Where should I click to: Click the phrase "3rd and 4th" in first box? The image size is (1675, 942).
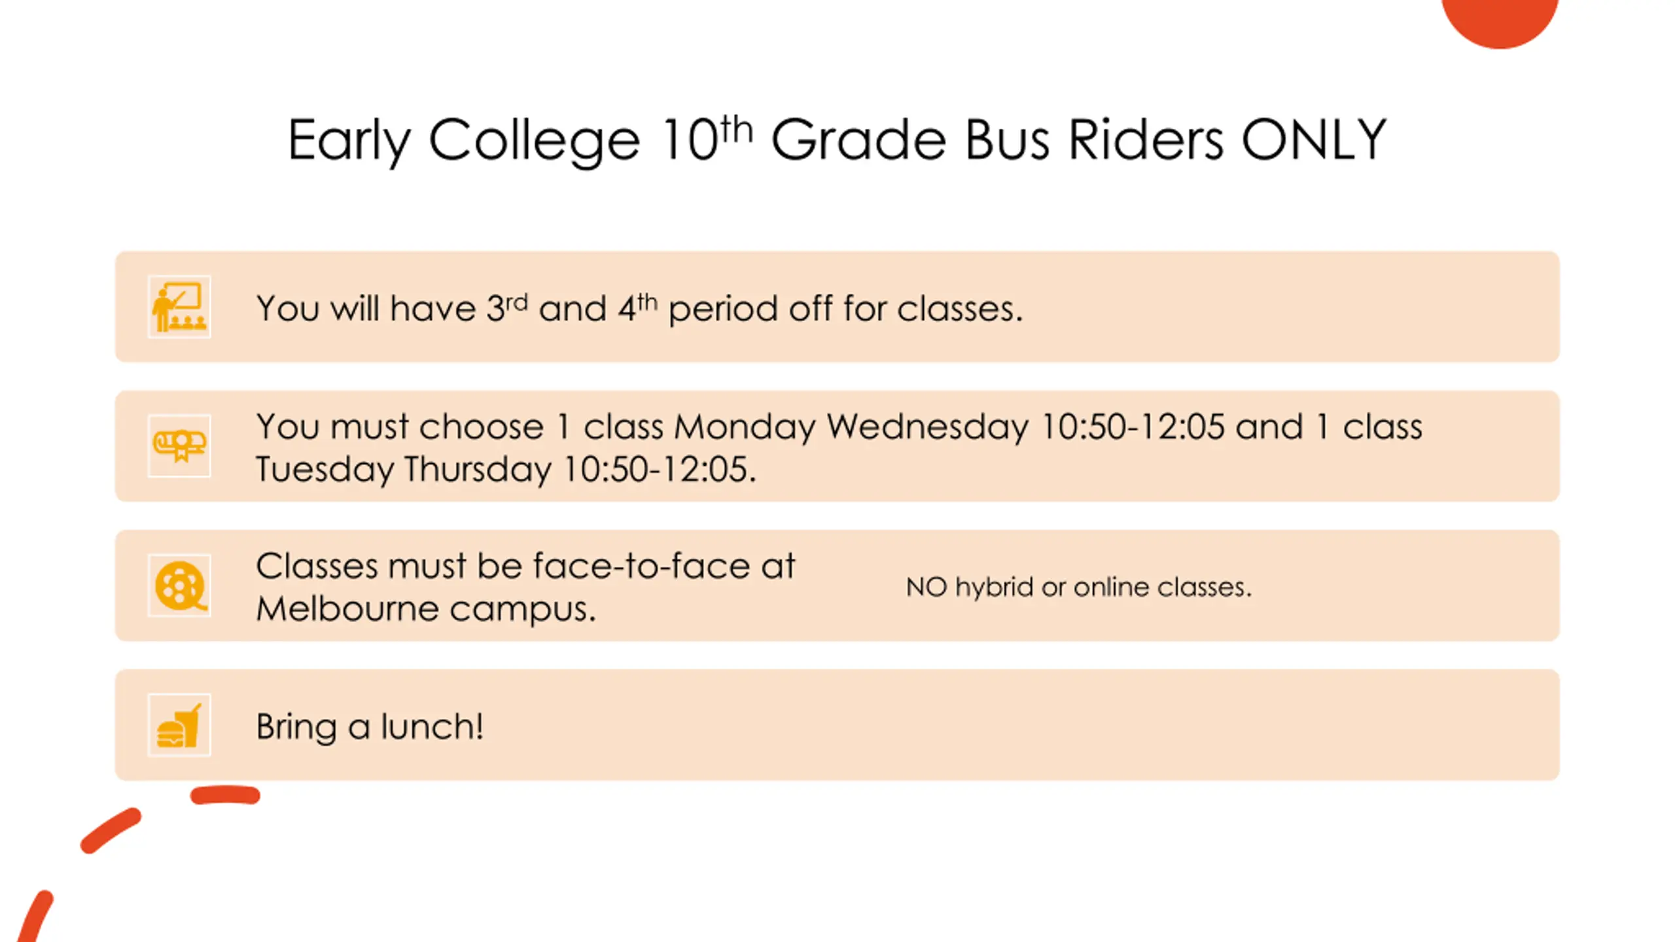tap(572, 307)
